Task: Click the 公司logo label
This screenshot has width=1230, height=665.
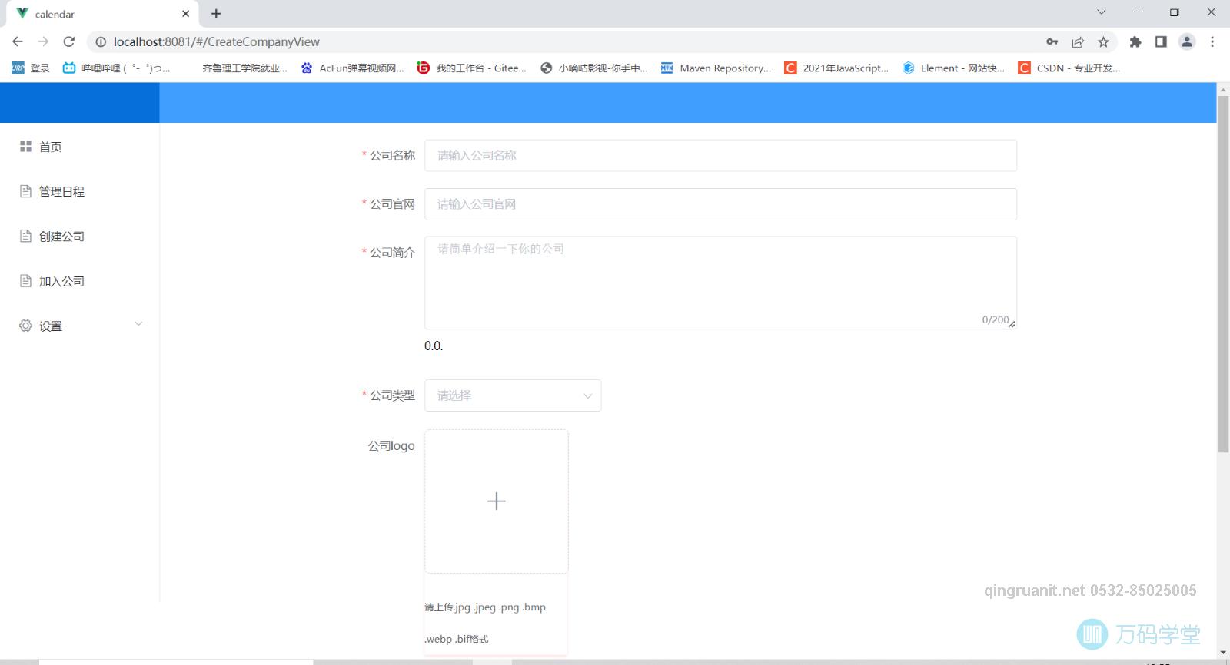Action: (391, 445)
